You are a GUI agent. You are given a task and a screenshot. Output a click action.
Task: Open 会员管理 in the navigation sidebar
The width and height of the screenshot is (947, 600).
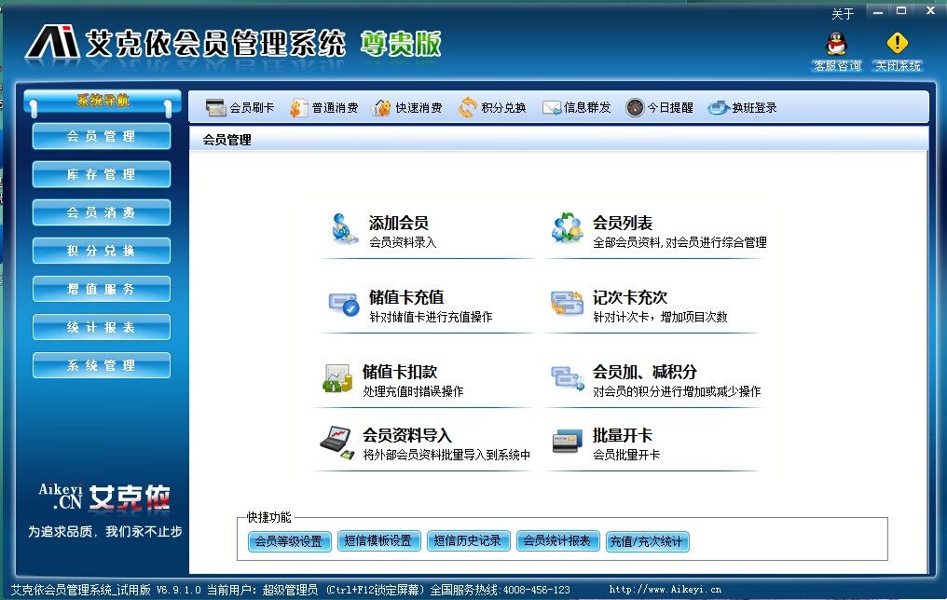pyautogui.click(x=102, y=136)
